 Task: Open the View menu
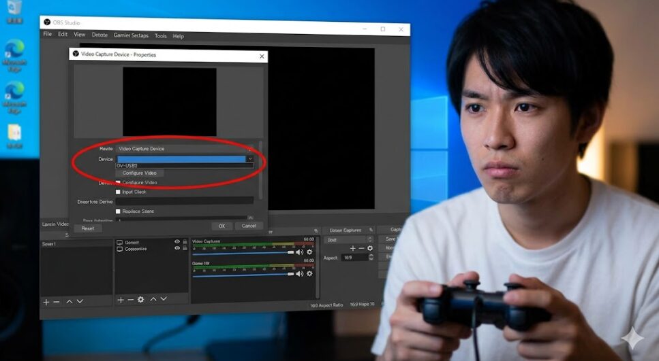(x=80, y=35)
